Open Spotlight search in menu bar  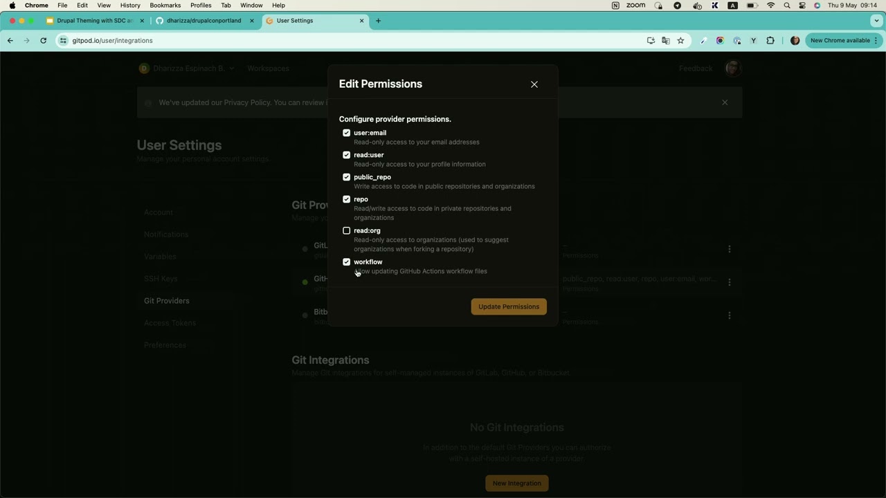click(787, 6)
